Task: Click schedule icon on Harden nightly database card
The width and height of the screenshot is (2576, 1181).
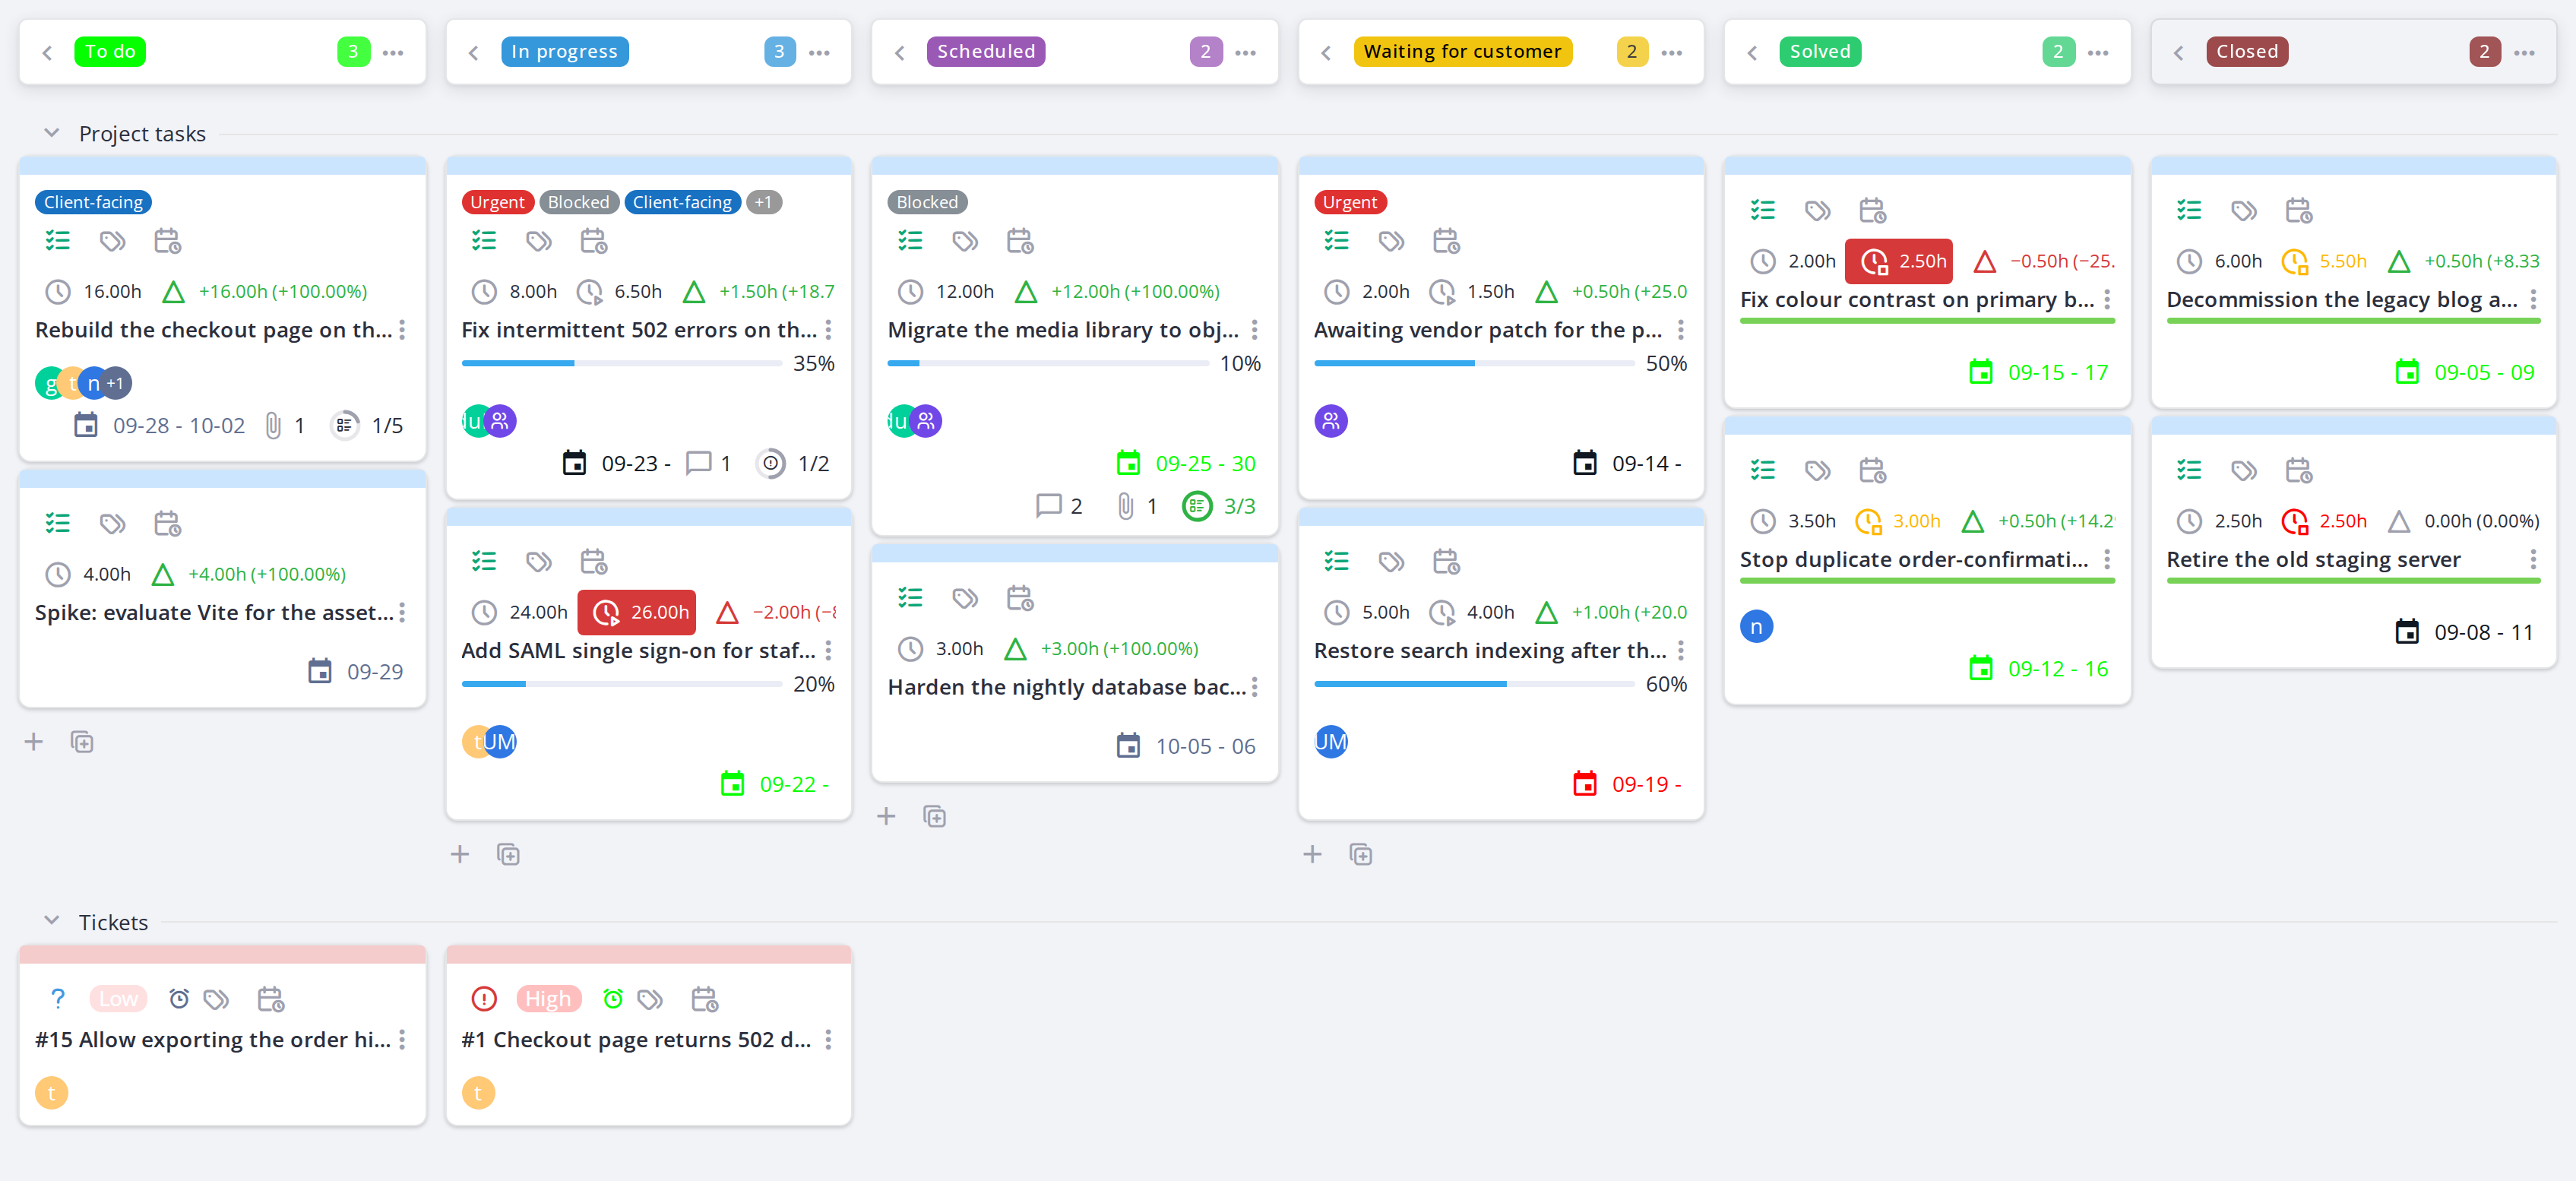Action: [x=1019, y=597]
